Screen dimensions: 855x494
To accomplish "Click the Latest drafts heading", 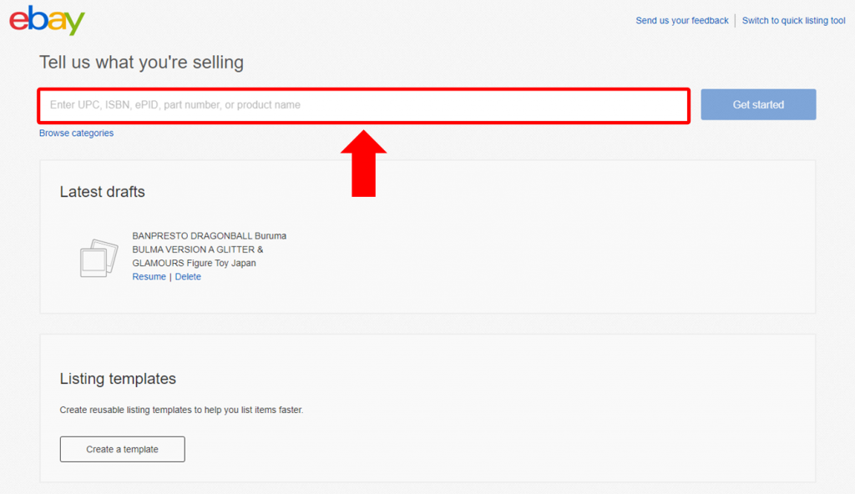I will [x=103, y=192].
